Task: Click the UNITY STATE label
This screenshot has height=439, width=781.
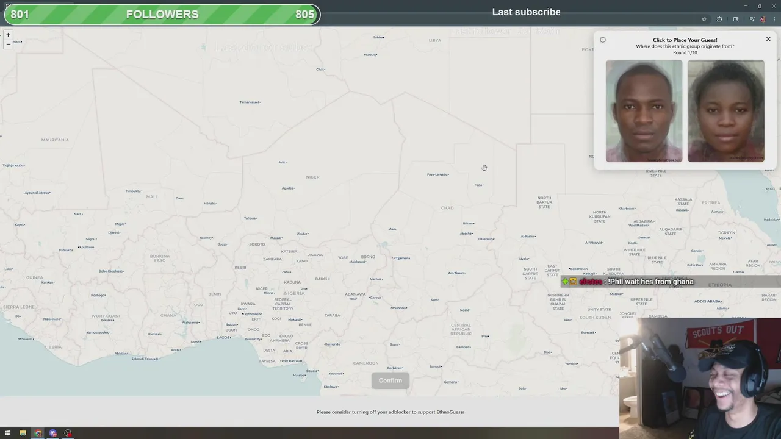Action: pos(599,309)
